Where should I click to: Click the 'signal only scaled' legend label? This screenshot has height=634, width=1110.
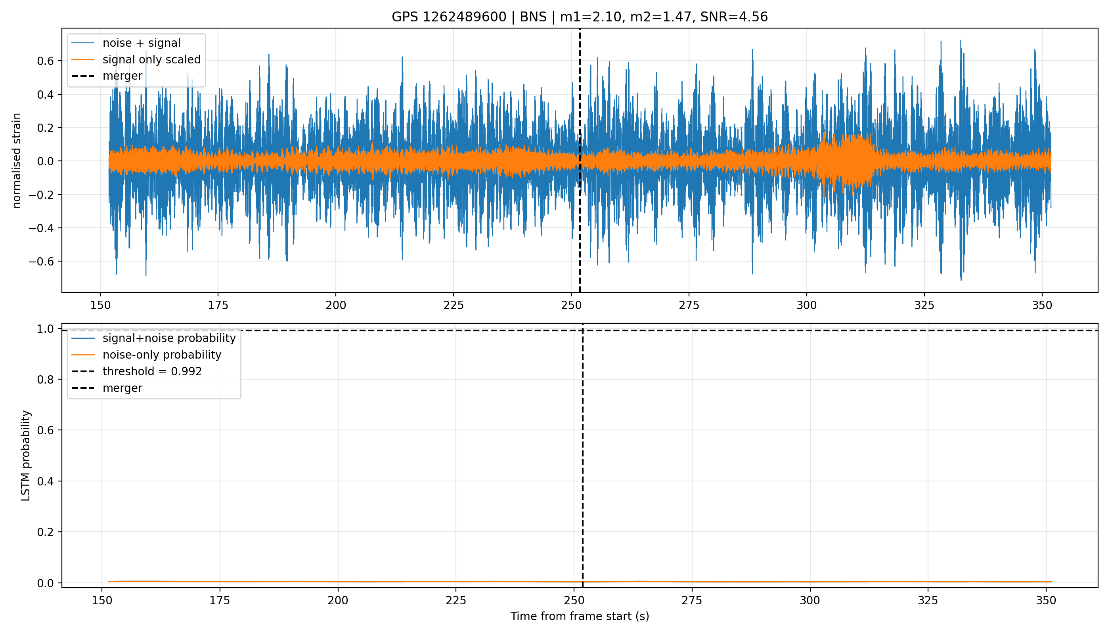coord(151,60)
